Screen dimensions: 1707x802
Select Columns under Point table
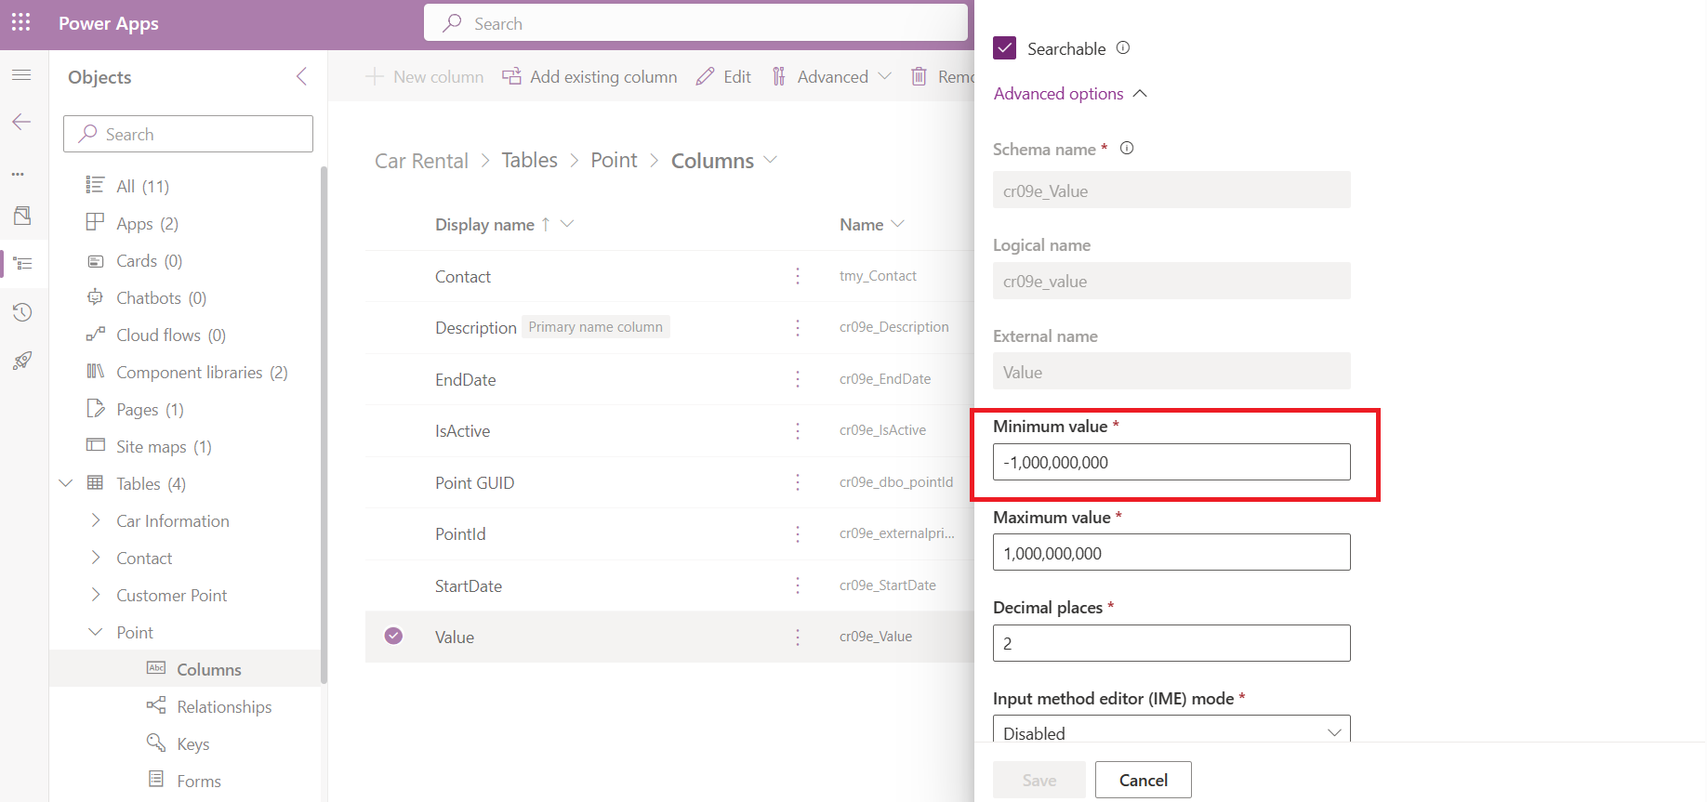184,669
